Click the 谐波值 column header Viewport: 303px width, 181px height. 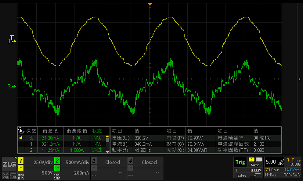click(x=50, y=131)
